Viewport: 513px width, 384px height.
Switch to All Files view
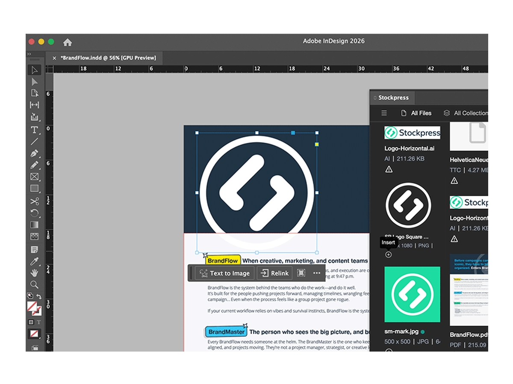(416, 113)
